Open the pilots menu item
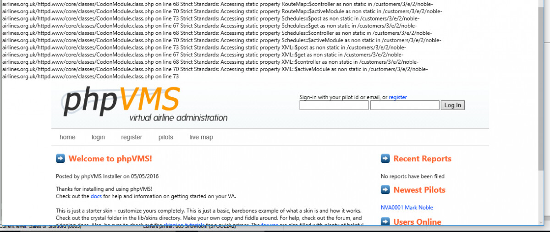The width and height of the screenshot is (550, 232). (166, 137)
